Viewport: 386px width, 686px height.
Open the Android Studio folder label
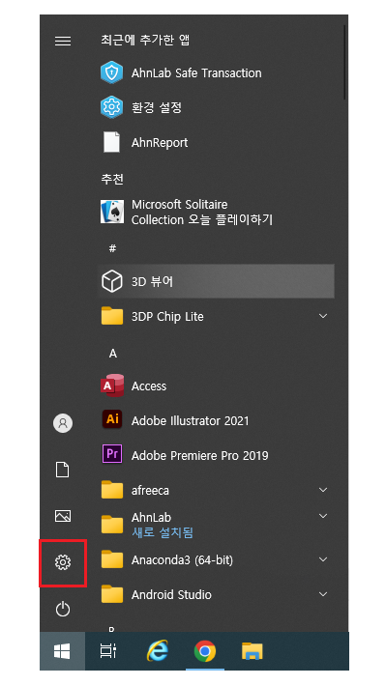(171, 594)
